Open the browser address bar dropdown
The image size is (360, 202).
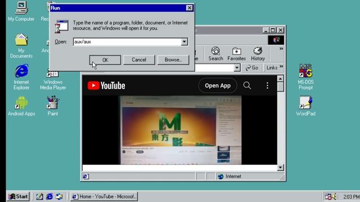click(237, 68)
